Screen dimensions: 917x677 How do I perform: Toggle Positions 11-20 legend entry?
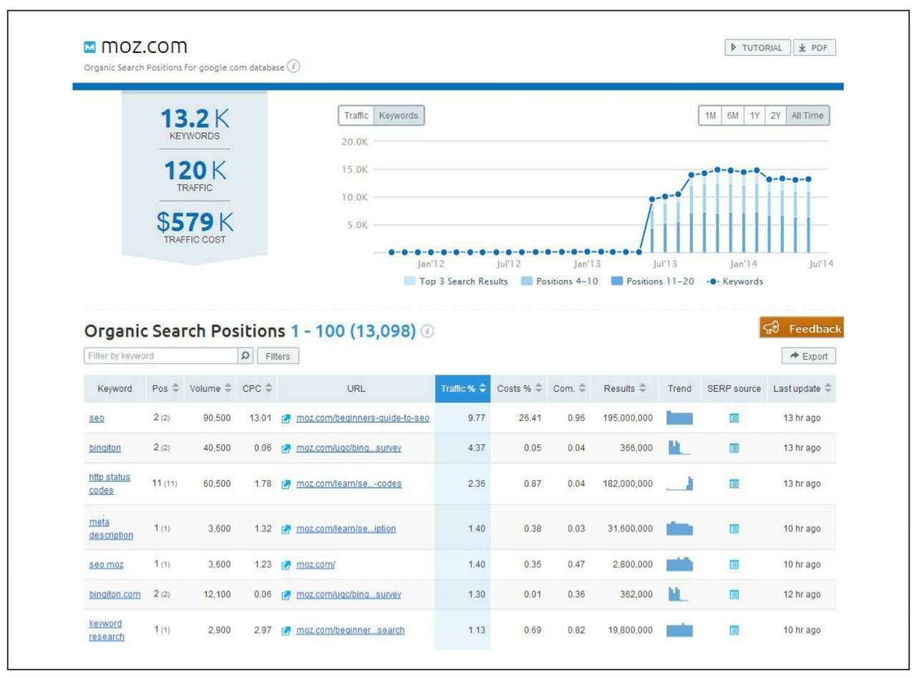tap(653, 282)
